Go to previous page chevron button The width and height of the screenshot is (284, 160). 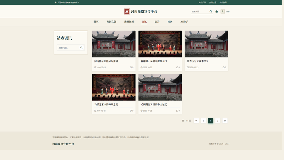(203, 121)
